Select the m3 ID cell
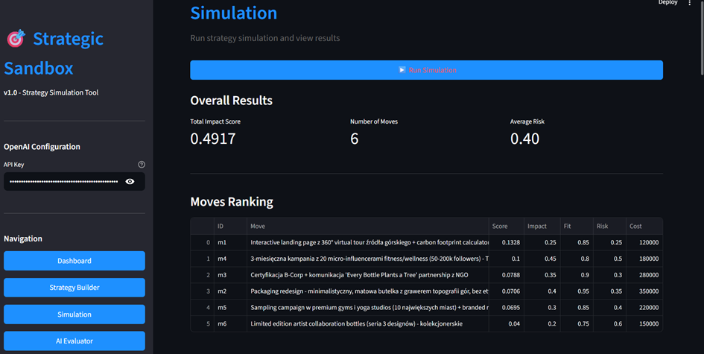The width and height of the screenshot is (704, 354). pos(230,275)
